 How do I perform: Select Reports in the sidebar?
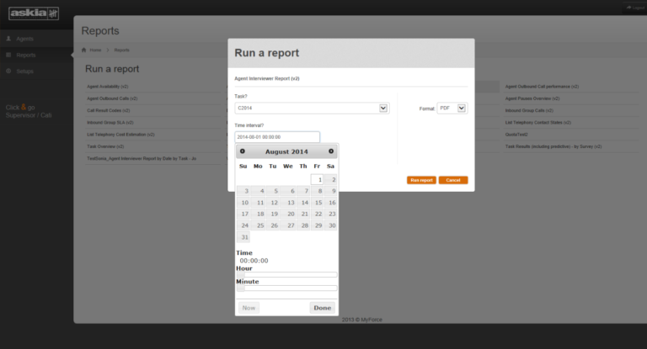pos(26,55)
